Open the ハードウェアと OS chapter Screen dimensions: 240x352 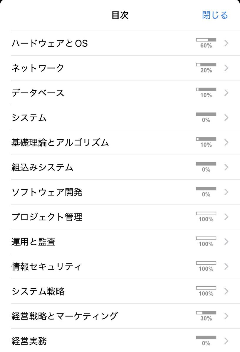tap(50, 43)
